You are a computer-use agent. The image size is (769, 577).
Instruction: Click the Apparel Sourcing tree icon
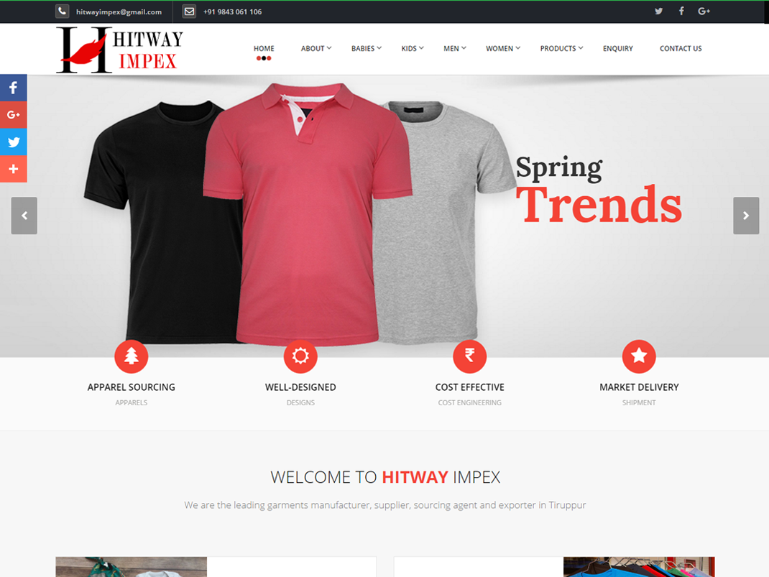pyautogui.click(x=132, y=356)
